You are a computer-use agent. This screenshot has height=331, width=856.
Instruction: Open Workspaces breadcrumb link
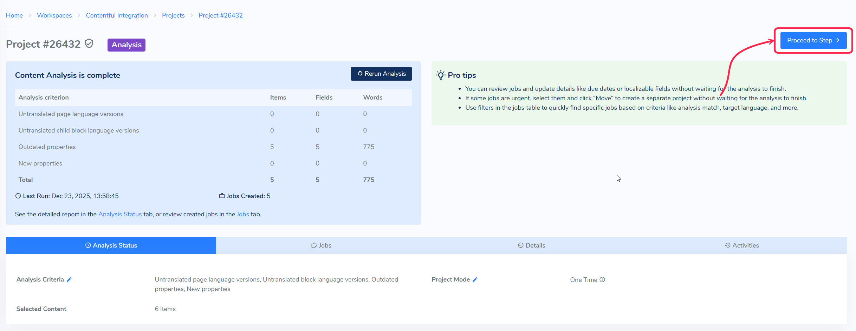click(x=54, y=15)
